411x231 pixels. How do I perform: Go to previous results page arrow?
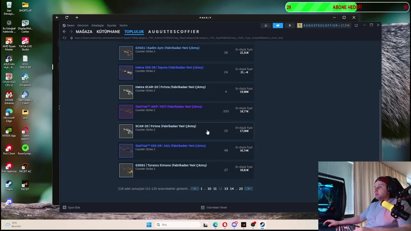tap(195, 189)
